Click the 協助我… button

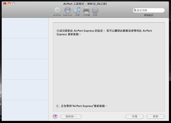coord(71,116)
